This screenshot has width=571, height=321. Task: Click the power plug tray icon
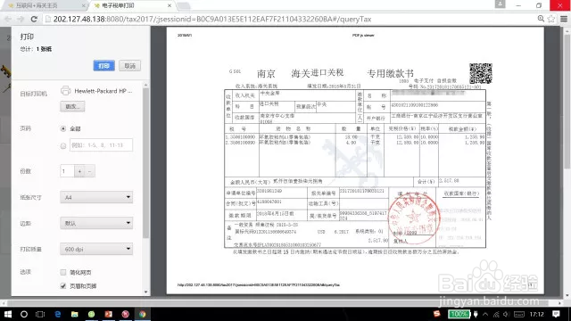tap(476, 314)
